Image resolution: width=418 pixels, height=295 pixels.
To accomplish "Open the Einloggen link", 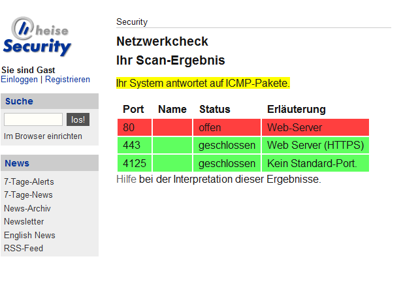I will pyautogui.click(x=19, y=79).
